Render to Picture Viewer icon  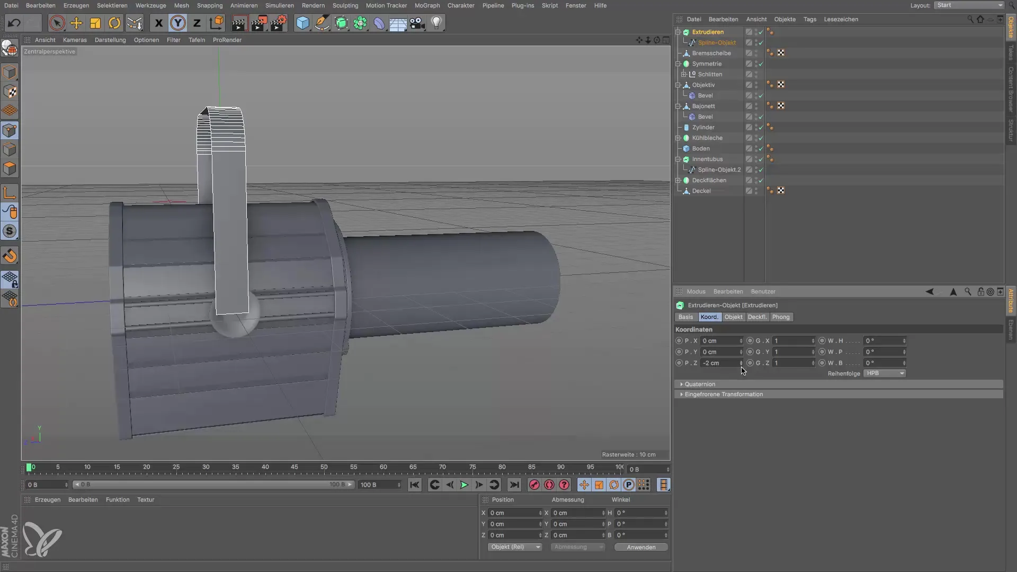pos(259,23)
